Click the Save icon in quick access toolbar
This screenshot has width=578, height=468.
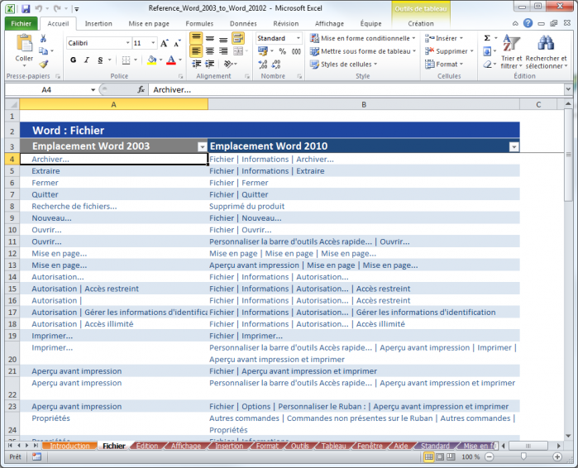(26, 8)
